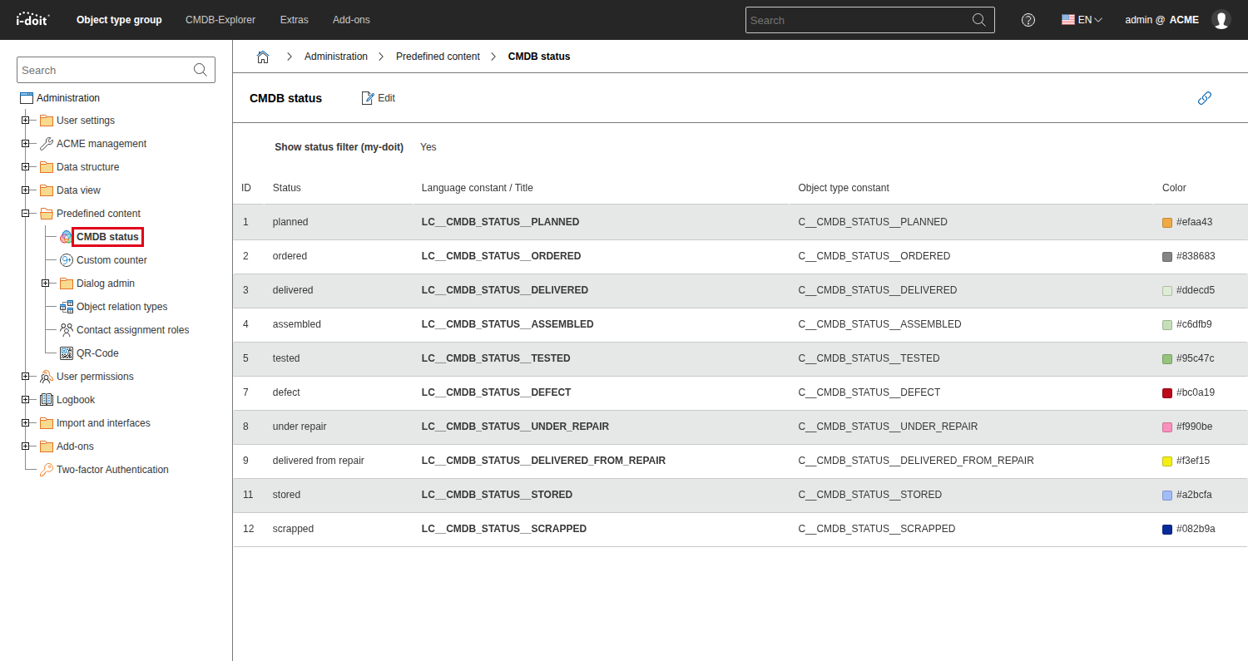Image resolution: width=1248 pixels, height=661 pixels.
Task: Click the QR-Code icon
Action: pyautogui.click(x=67, y=353)
